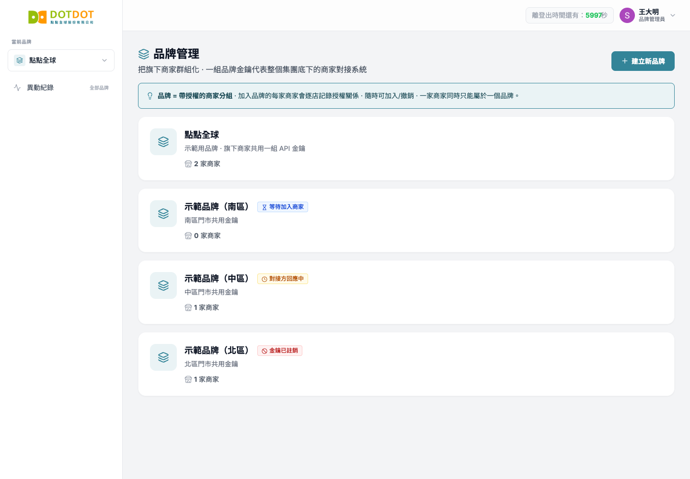Click the hourglass icon in 等待加入商家 badge

click(x=264, y=207)
